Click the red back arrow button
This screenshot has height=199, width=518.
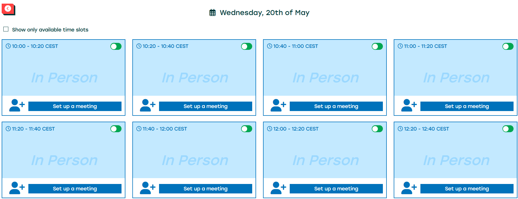tap(8, 9)
